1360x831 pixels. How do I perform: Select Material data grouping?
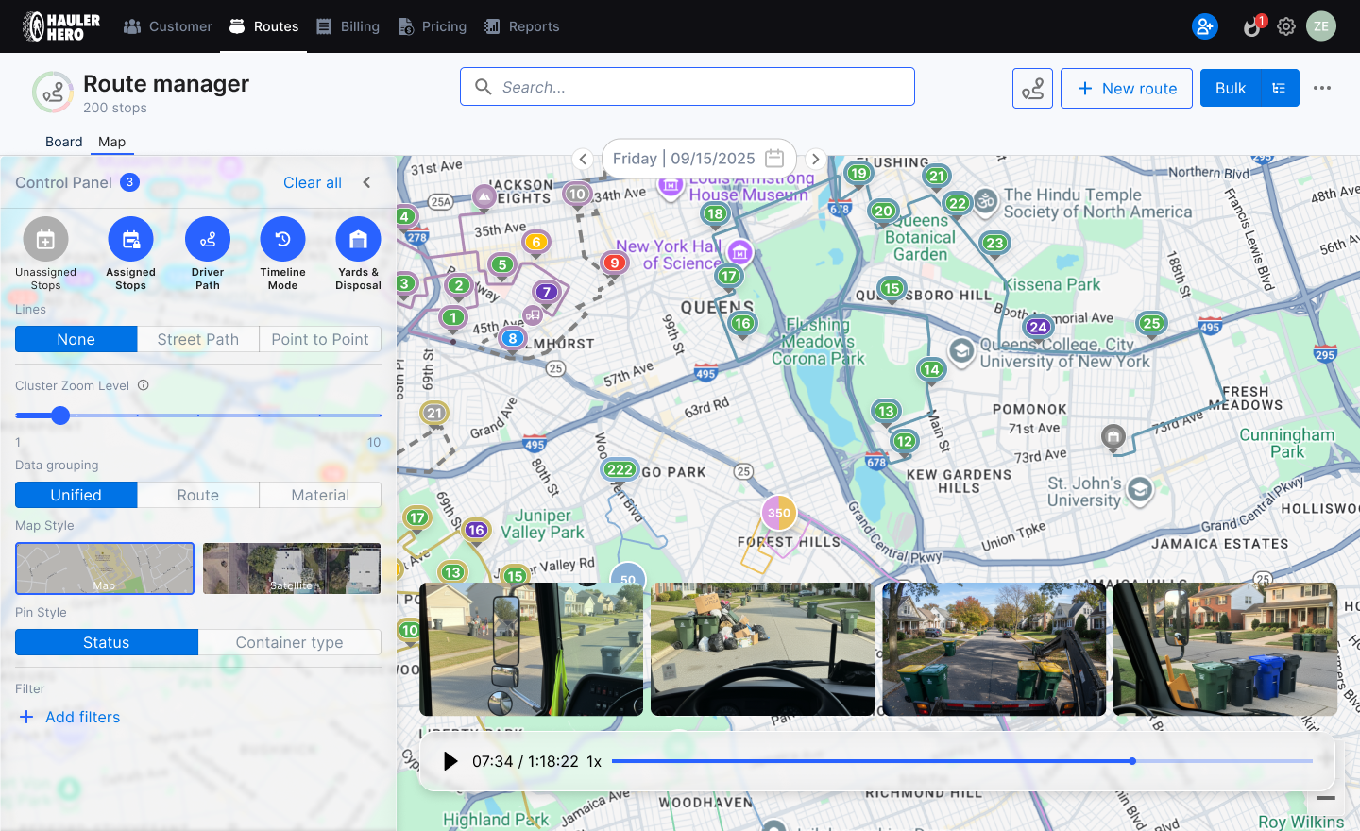(x=319, y=495)
